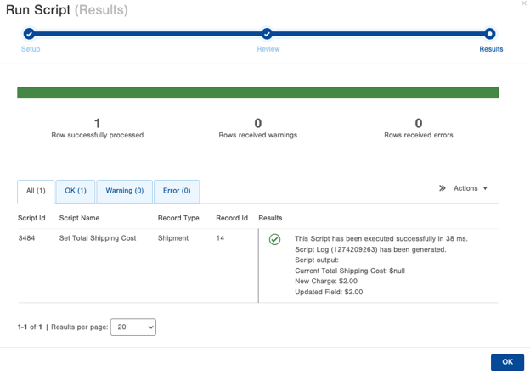Click the double chevron beside Actions

tap(443, 188)
